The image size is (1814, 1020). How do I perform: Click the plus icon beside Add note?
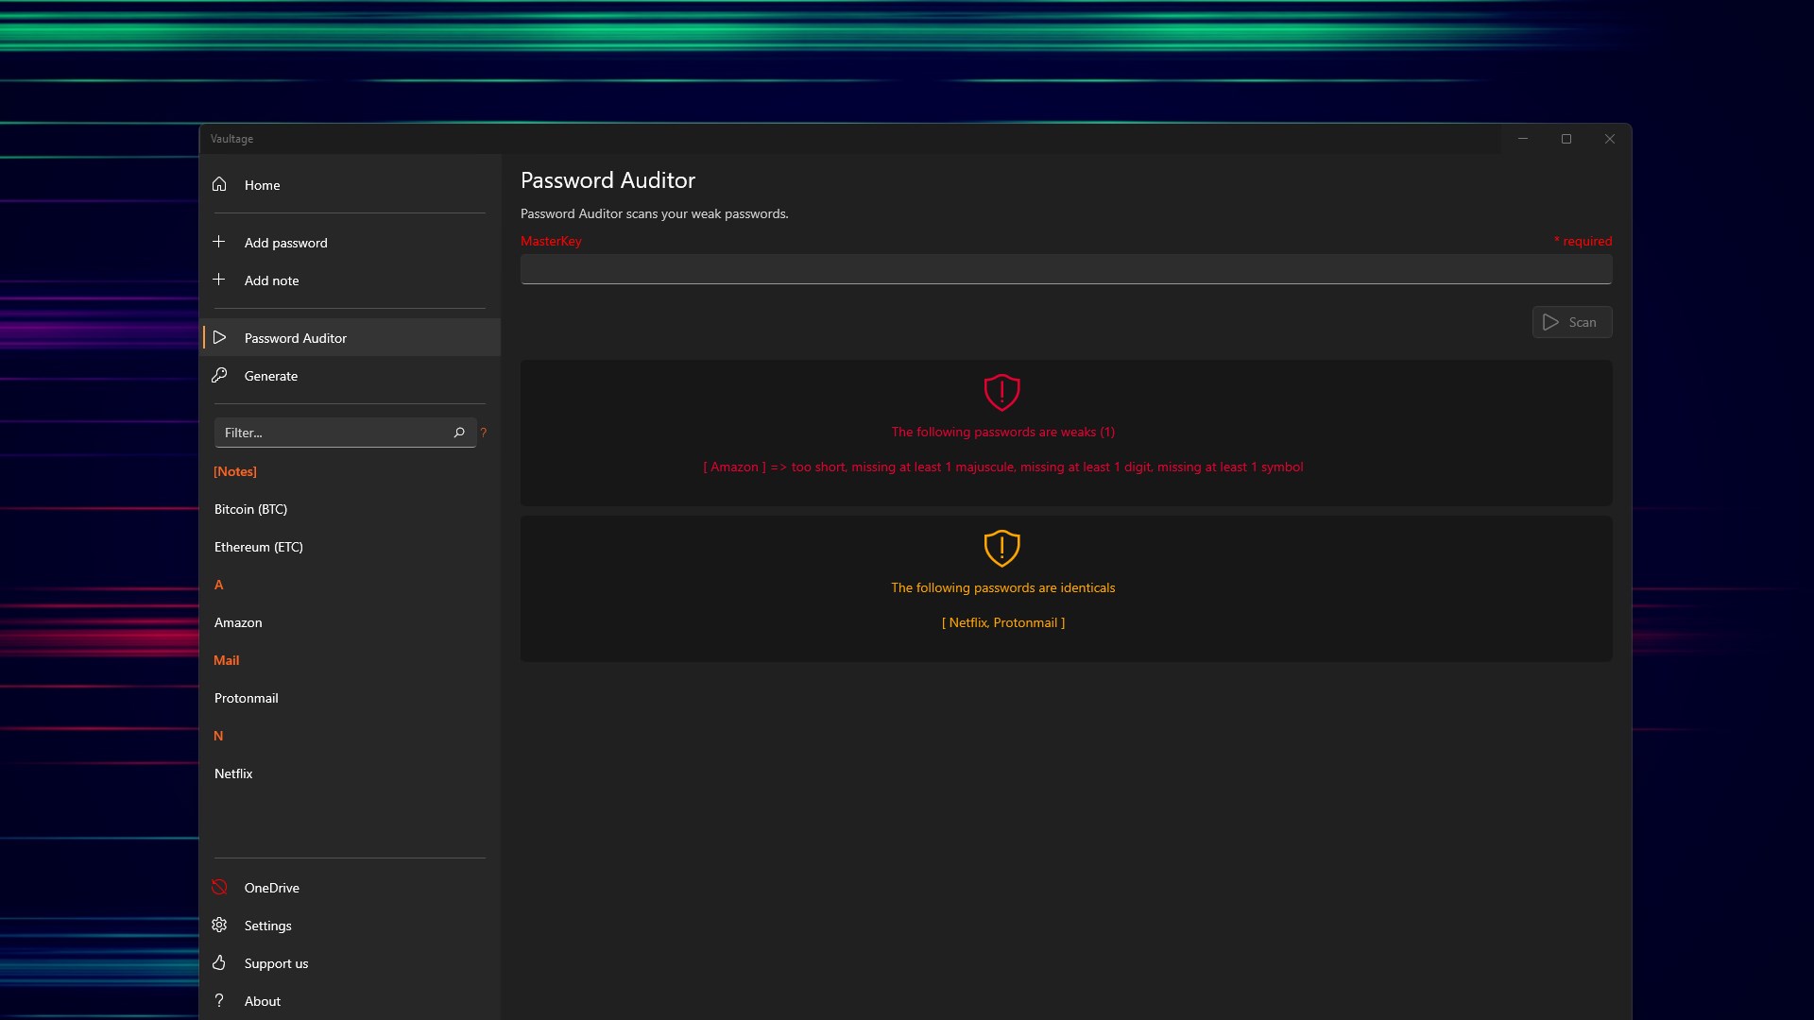(x=219, y=280)
